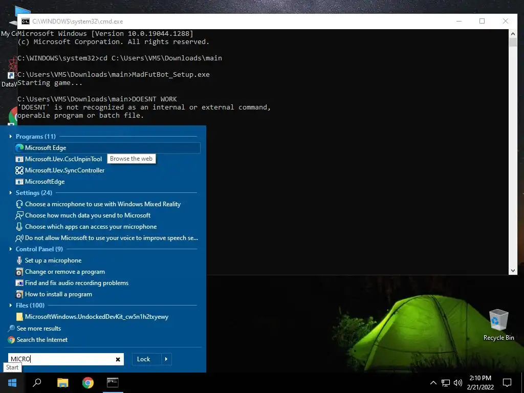Open the volume tray icon
524x393 pixels.
pos(457,383)
